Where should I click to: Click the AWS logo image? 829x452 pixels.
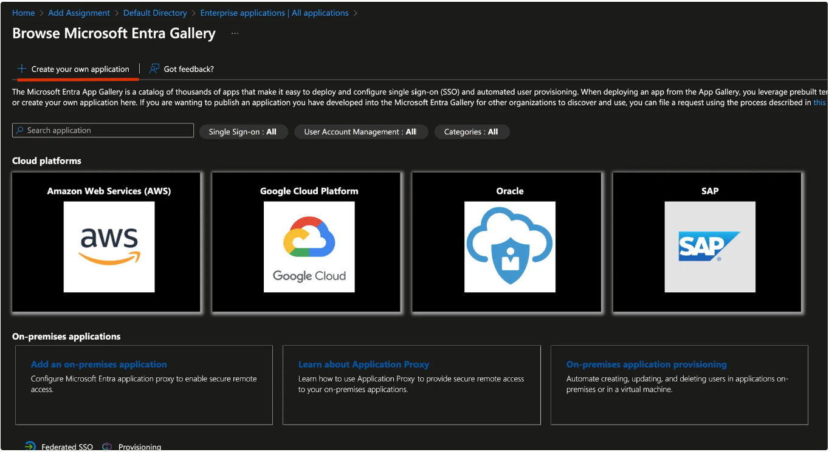click(109, 247)
